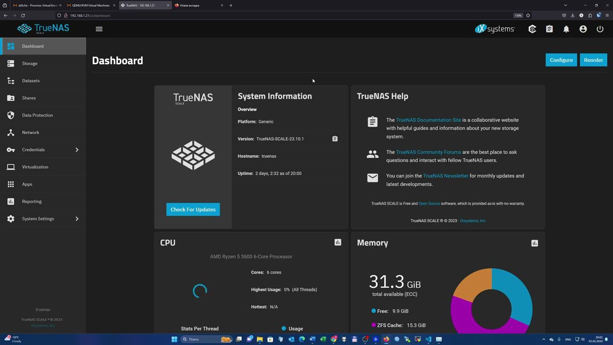Viewport: 613px width, 345px height.
Task: Save page to Pocket icon
Action: (x=564, y=15)
